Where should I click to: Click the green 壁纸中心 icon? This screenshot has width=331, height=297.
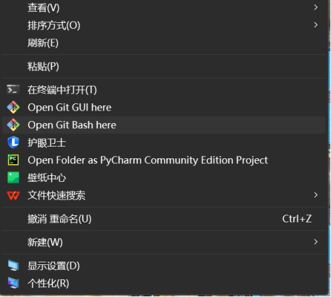point(13,178)
